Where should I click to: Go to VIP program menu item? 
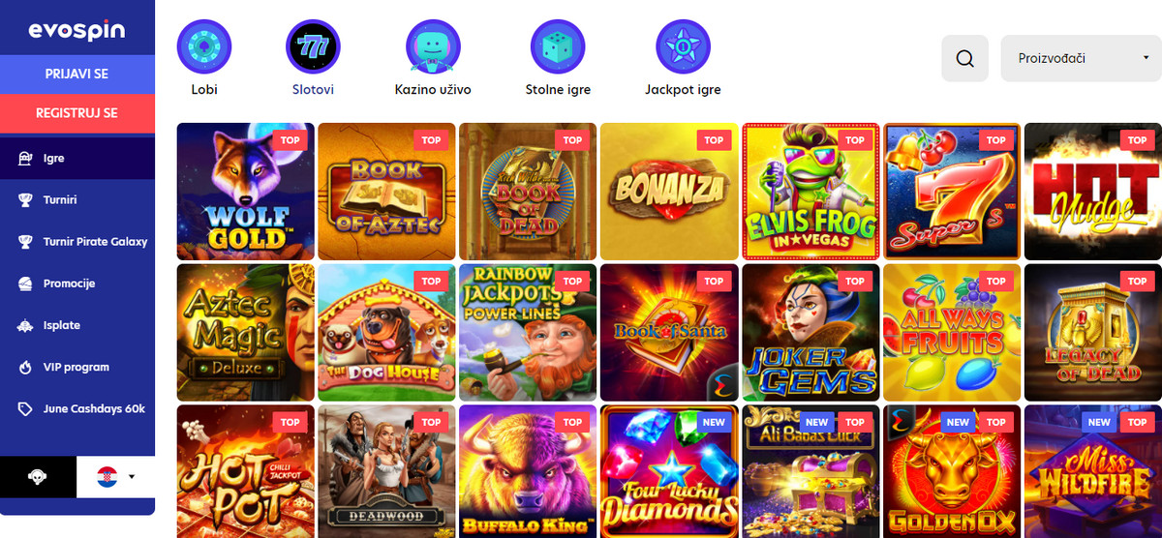click(x=77, y=367)
